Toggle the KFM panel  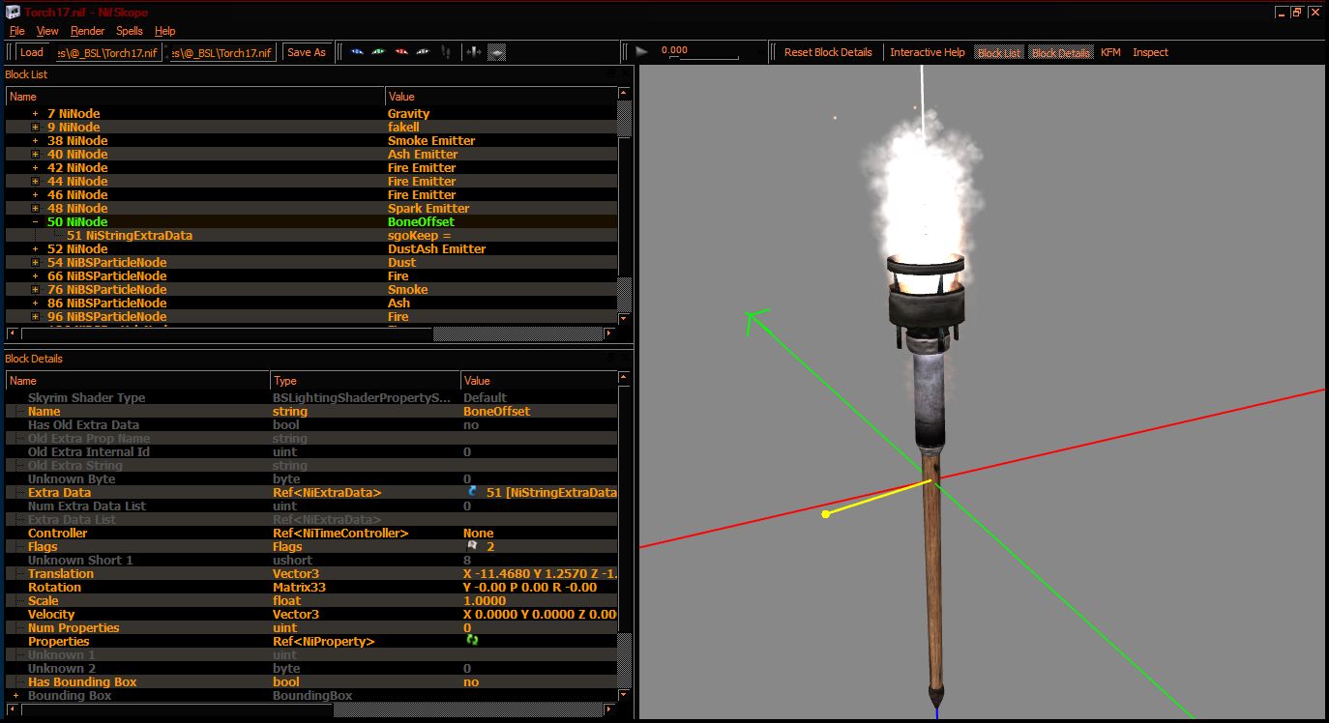point(1110,52)
